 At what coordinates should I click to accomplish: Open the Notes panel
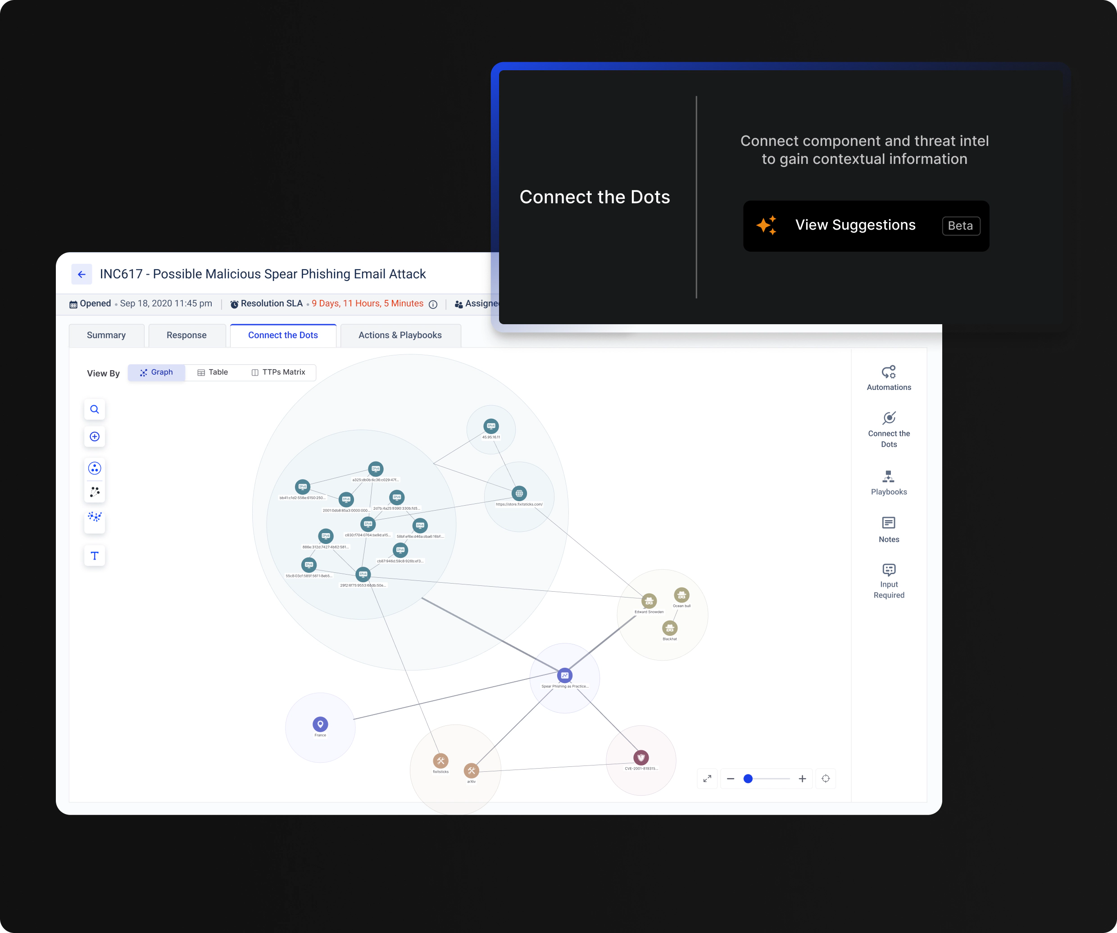(888, 529)
